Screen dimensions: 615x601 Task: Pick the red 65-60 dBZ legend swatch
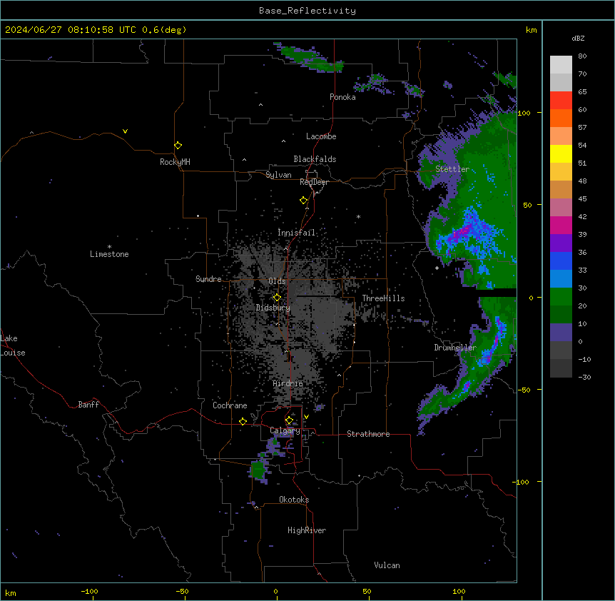coord(561,100)
